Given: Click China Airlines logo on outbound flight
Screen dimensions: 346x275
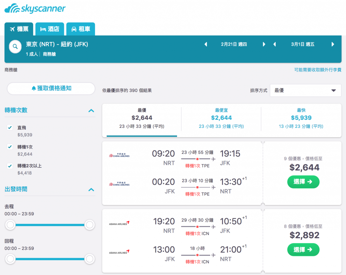Looking at the screenshot, I should pos(119,155).
